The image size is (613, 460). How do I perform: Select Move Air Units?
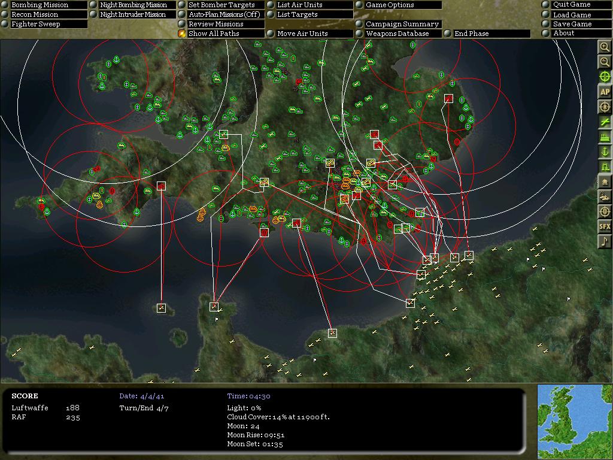[309, 34]
